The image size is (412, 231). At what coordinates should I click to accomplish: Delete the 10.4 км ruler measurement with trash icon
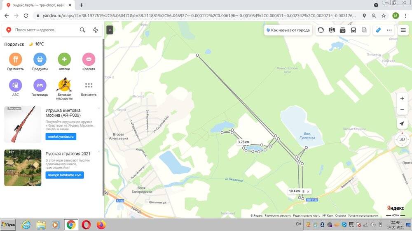(x=303, y=192)
